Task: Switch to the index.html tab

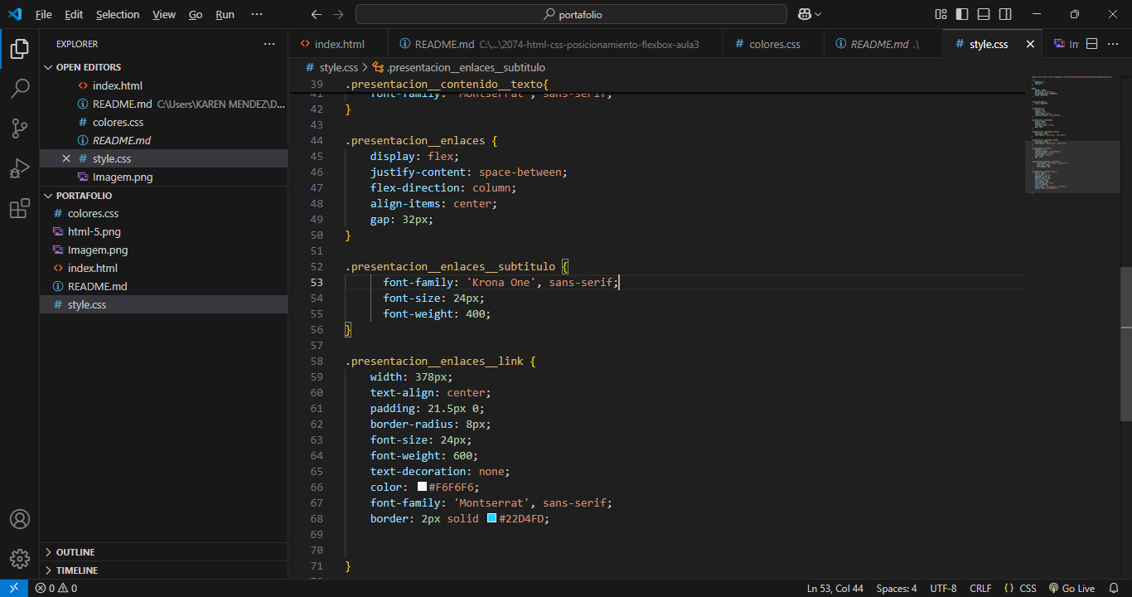Action: pyautogui.click(x=337, y=44)
